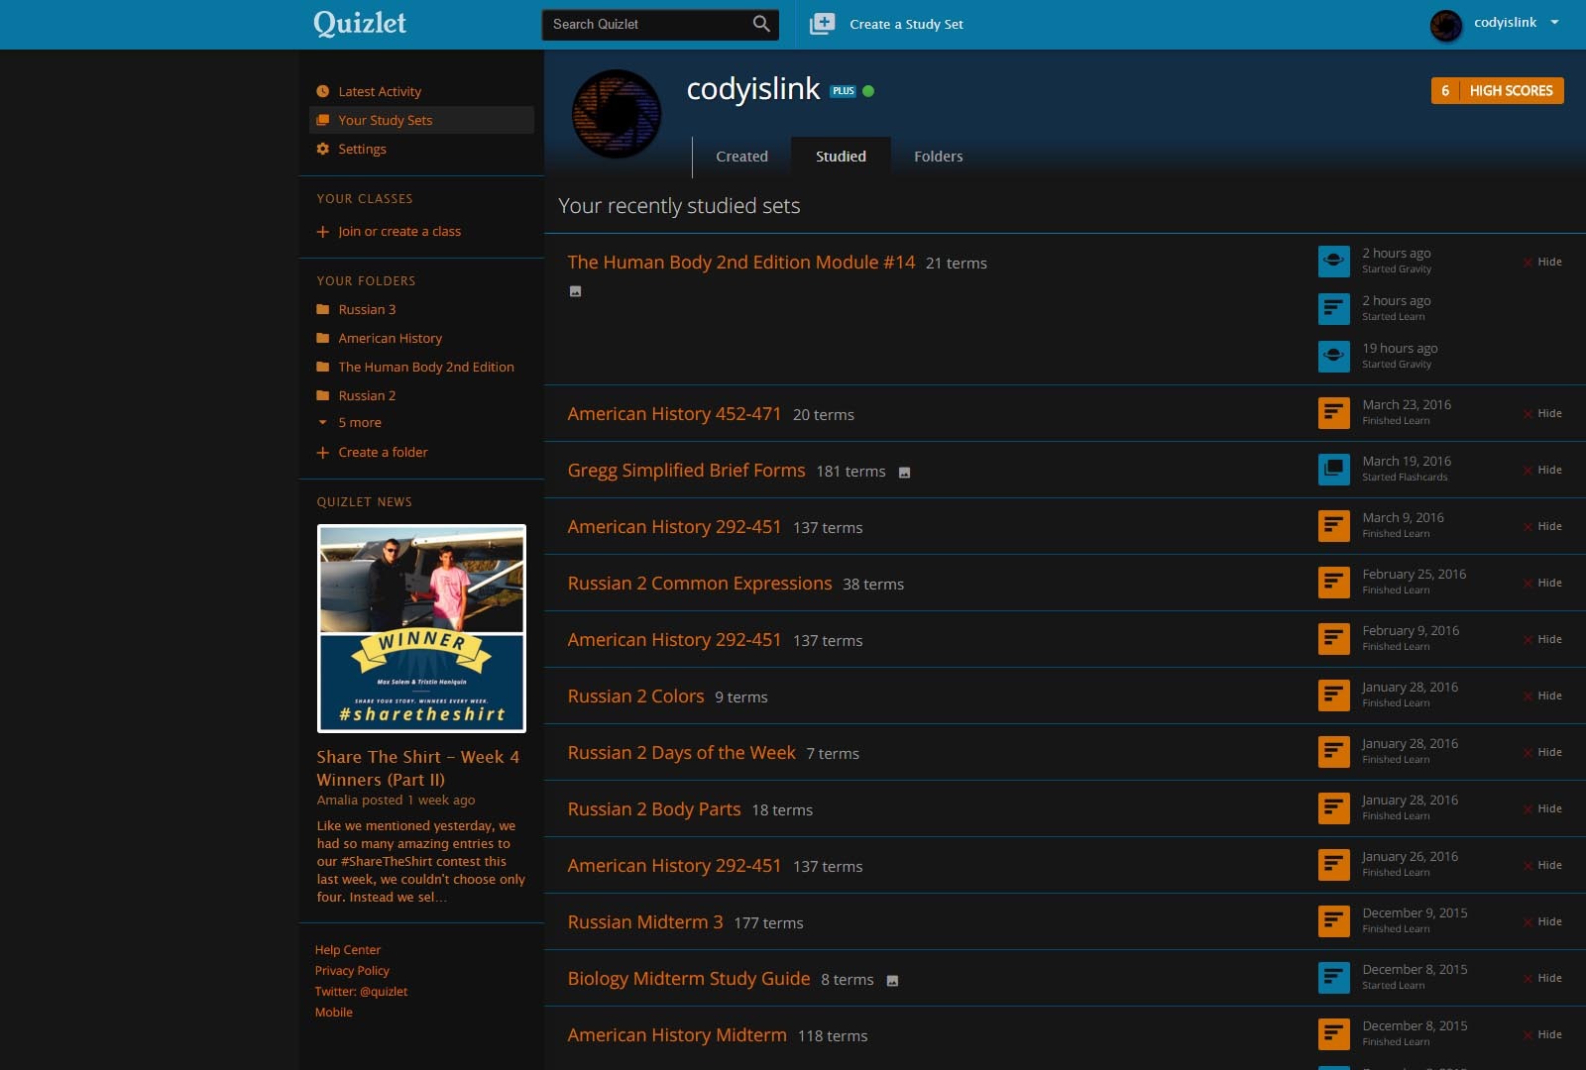Screen dimensions: 1586x1070
Task: Click the Create a Study Set plus icon
Action: (x=823, y=24)
